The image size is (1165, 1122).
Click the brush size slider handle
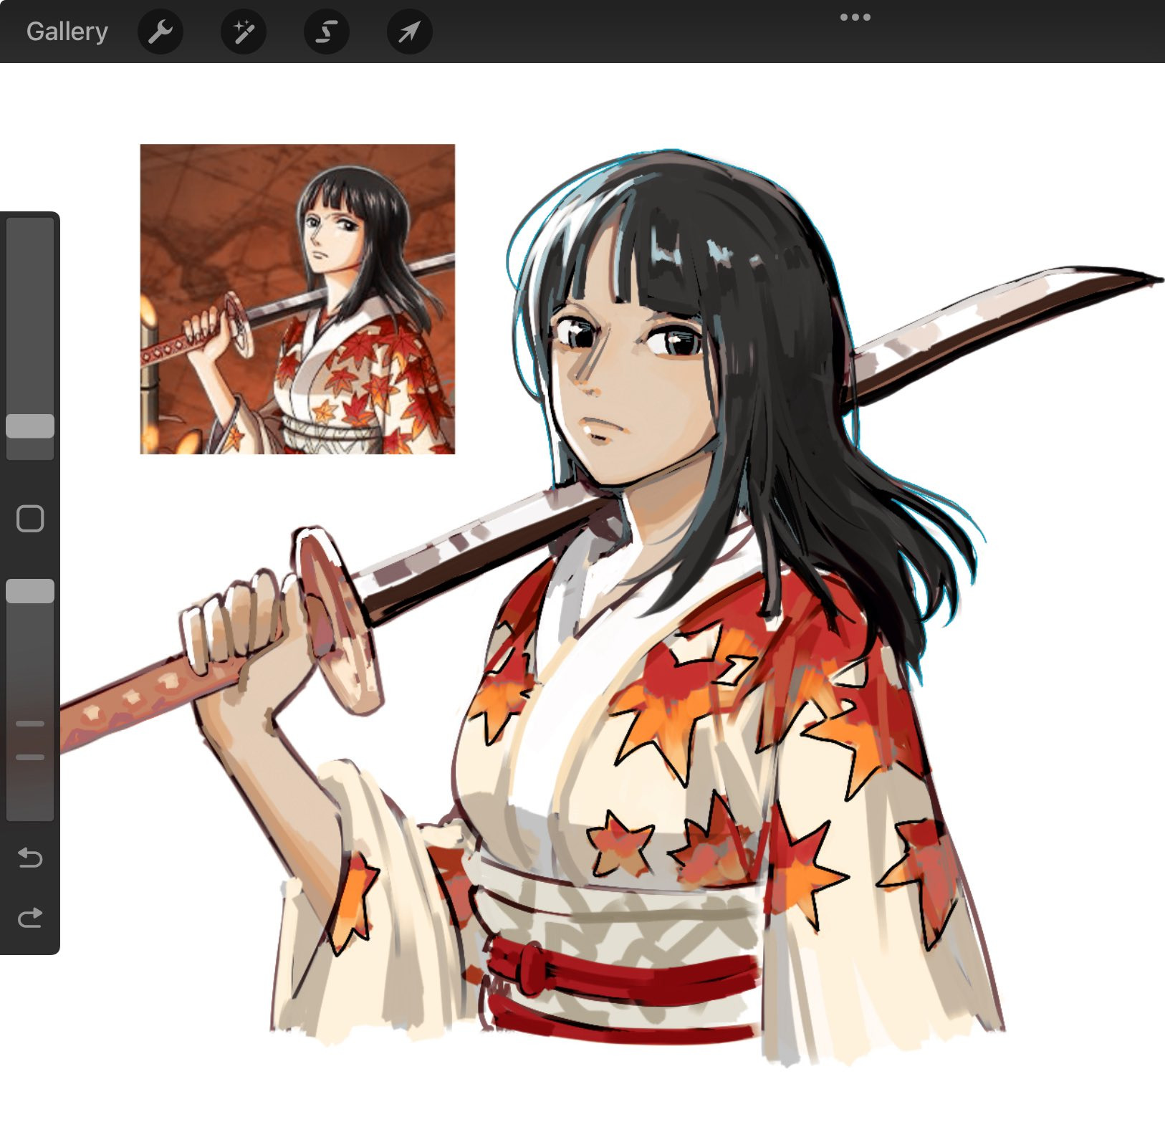pos(30,426)
